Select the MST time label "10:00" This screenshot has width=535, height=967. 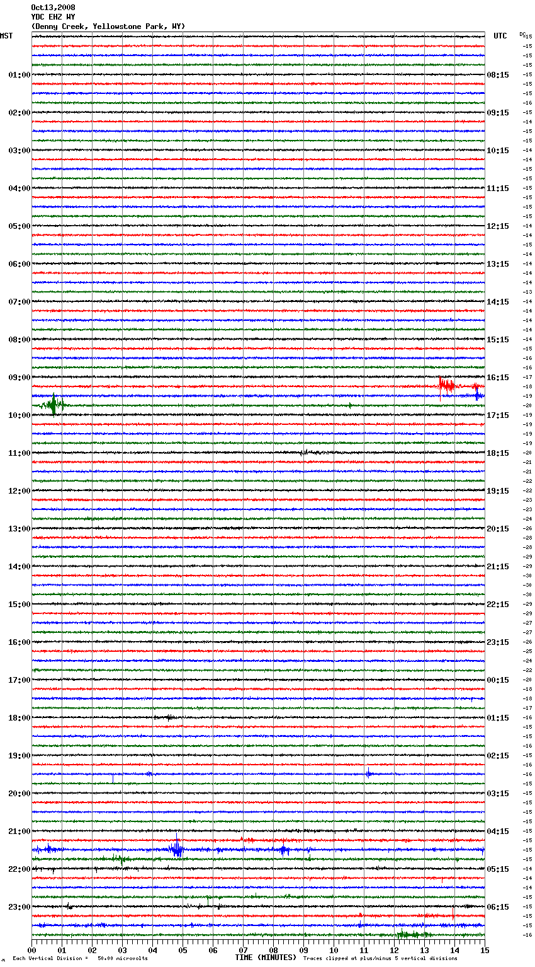(20, 415)
